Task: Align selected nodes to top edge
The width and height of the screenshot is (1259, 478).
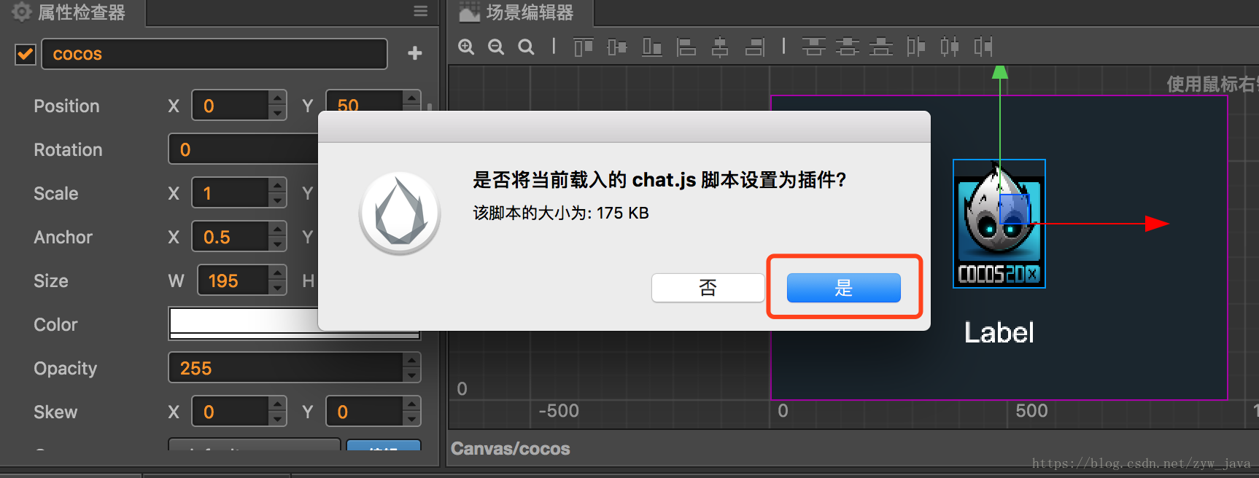Action: coord(584,47)
